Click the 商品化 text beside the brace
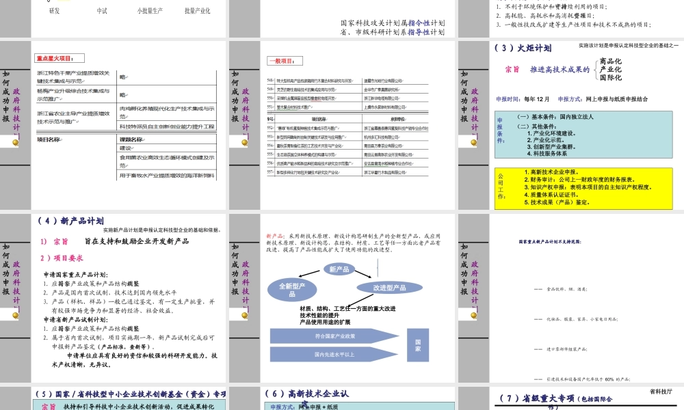 [610, 61]
